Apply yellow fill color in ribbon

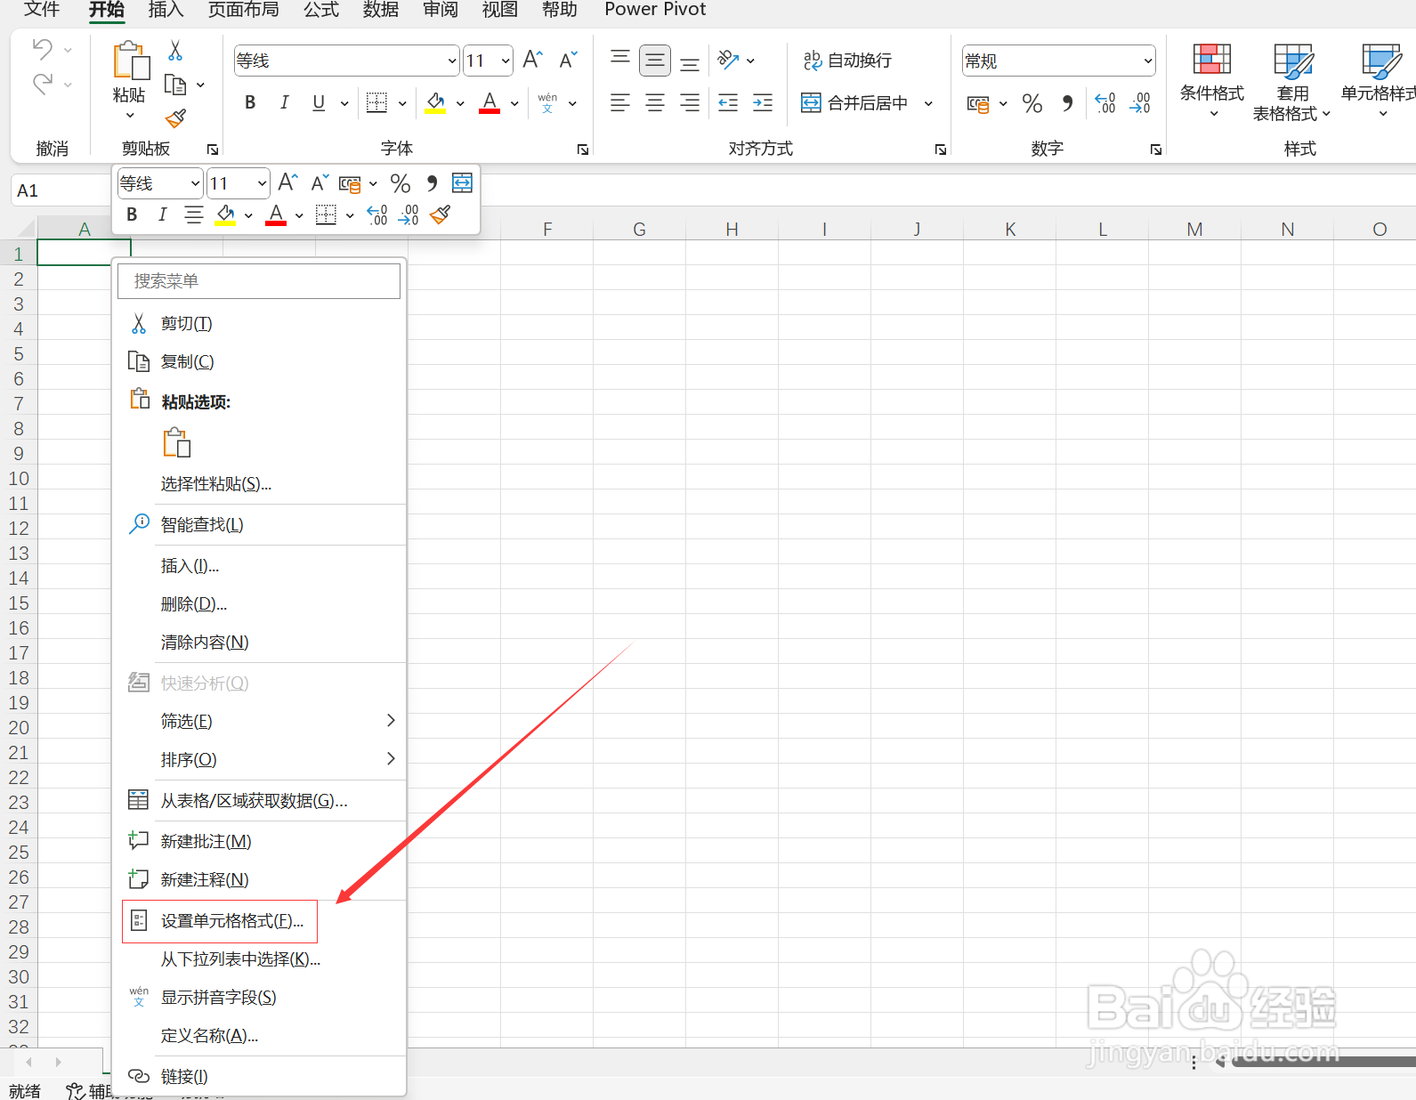coord(435,103)
